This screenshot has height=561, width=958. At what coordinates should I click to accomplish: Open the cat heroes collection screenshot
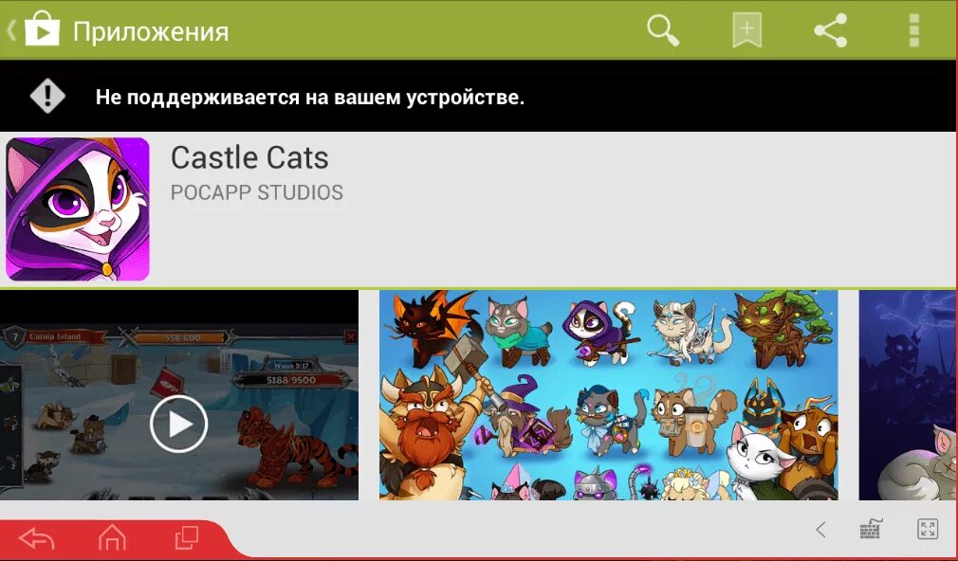tap(609, 395)
